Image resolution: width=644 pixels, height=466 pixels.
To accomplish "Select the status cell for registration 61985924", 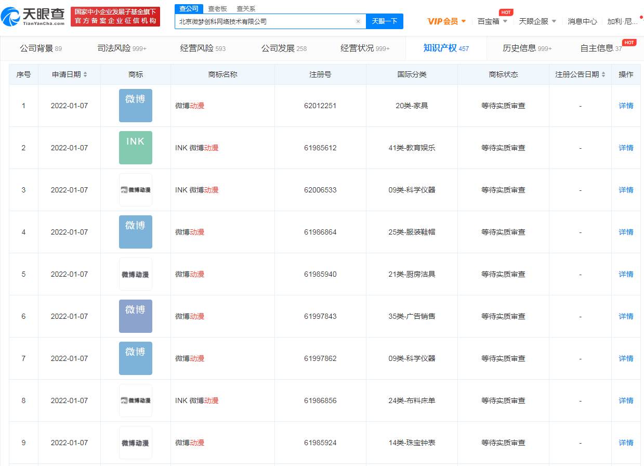I will [503, 443].
